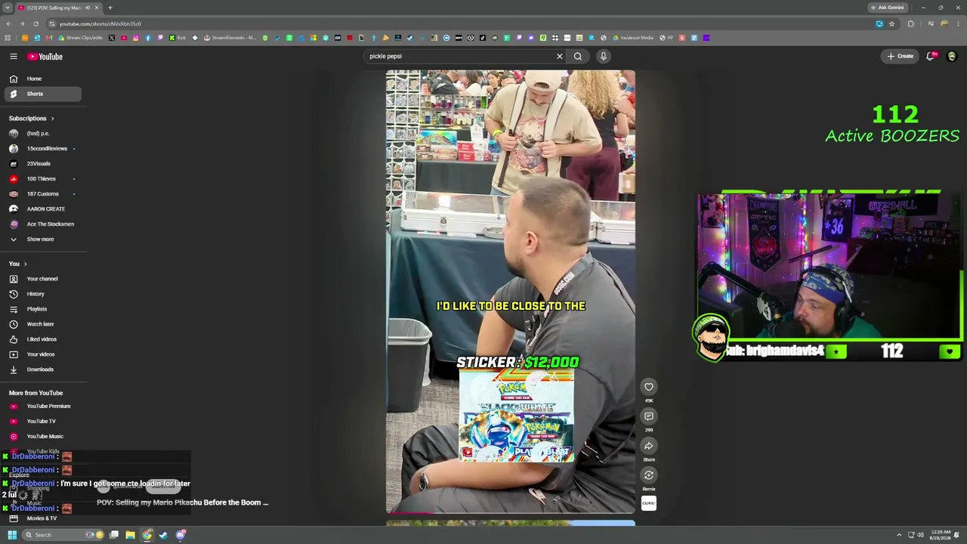Viewport: 967px width, 544px height.
Task: Click the taskbar Search box
Action: pos(62,535)
